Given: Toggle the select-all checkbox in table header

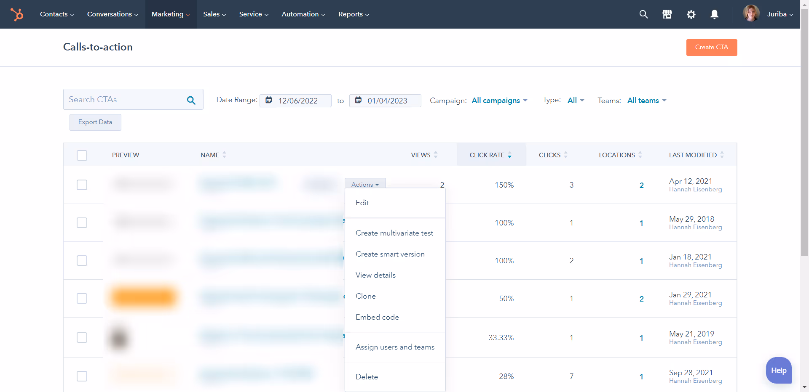Looking at the screenshot, I should (x=82, y=155).
